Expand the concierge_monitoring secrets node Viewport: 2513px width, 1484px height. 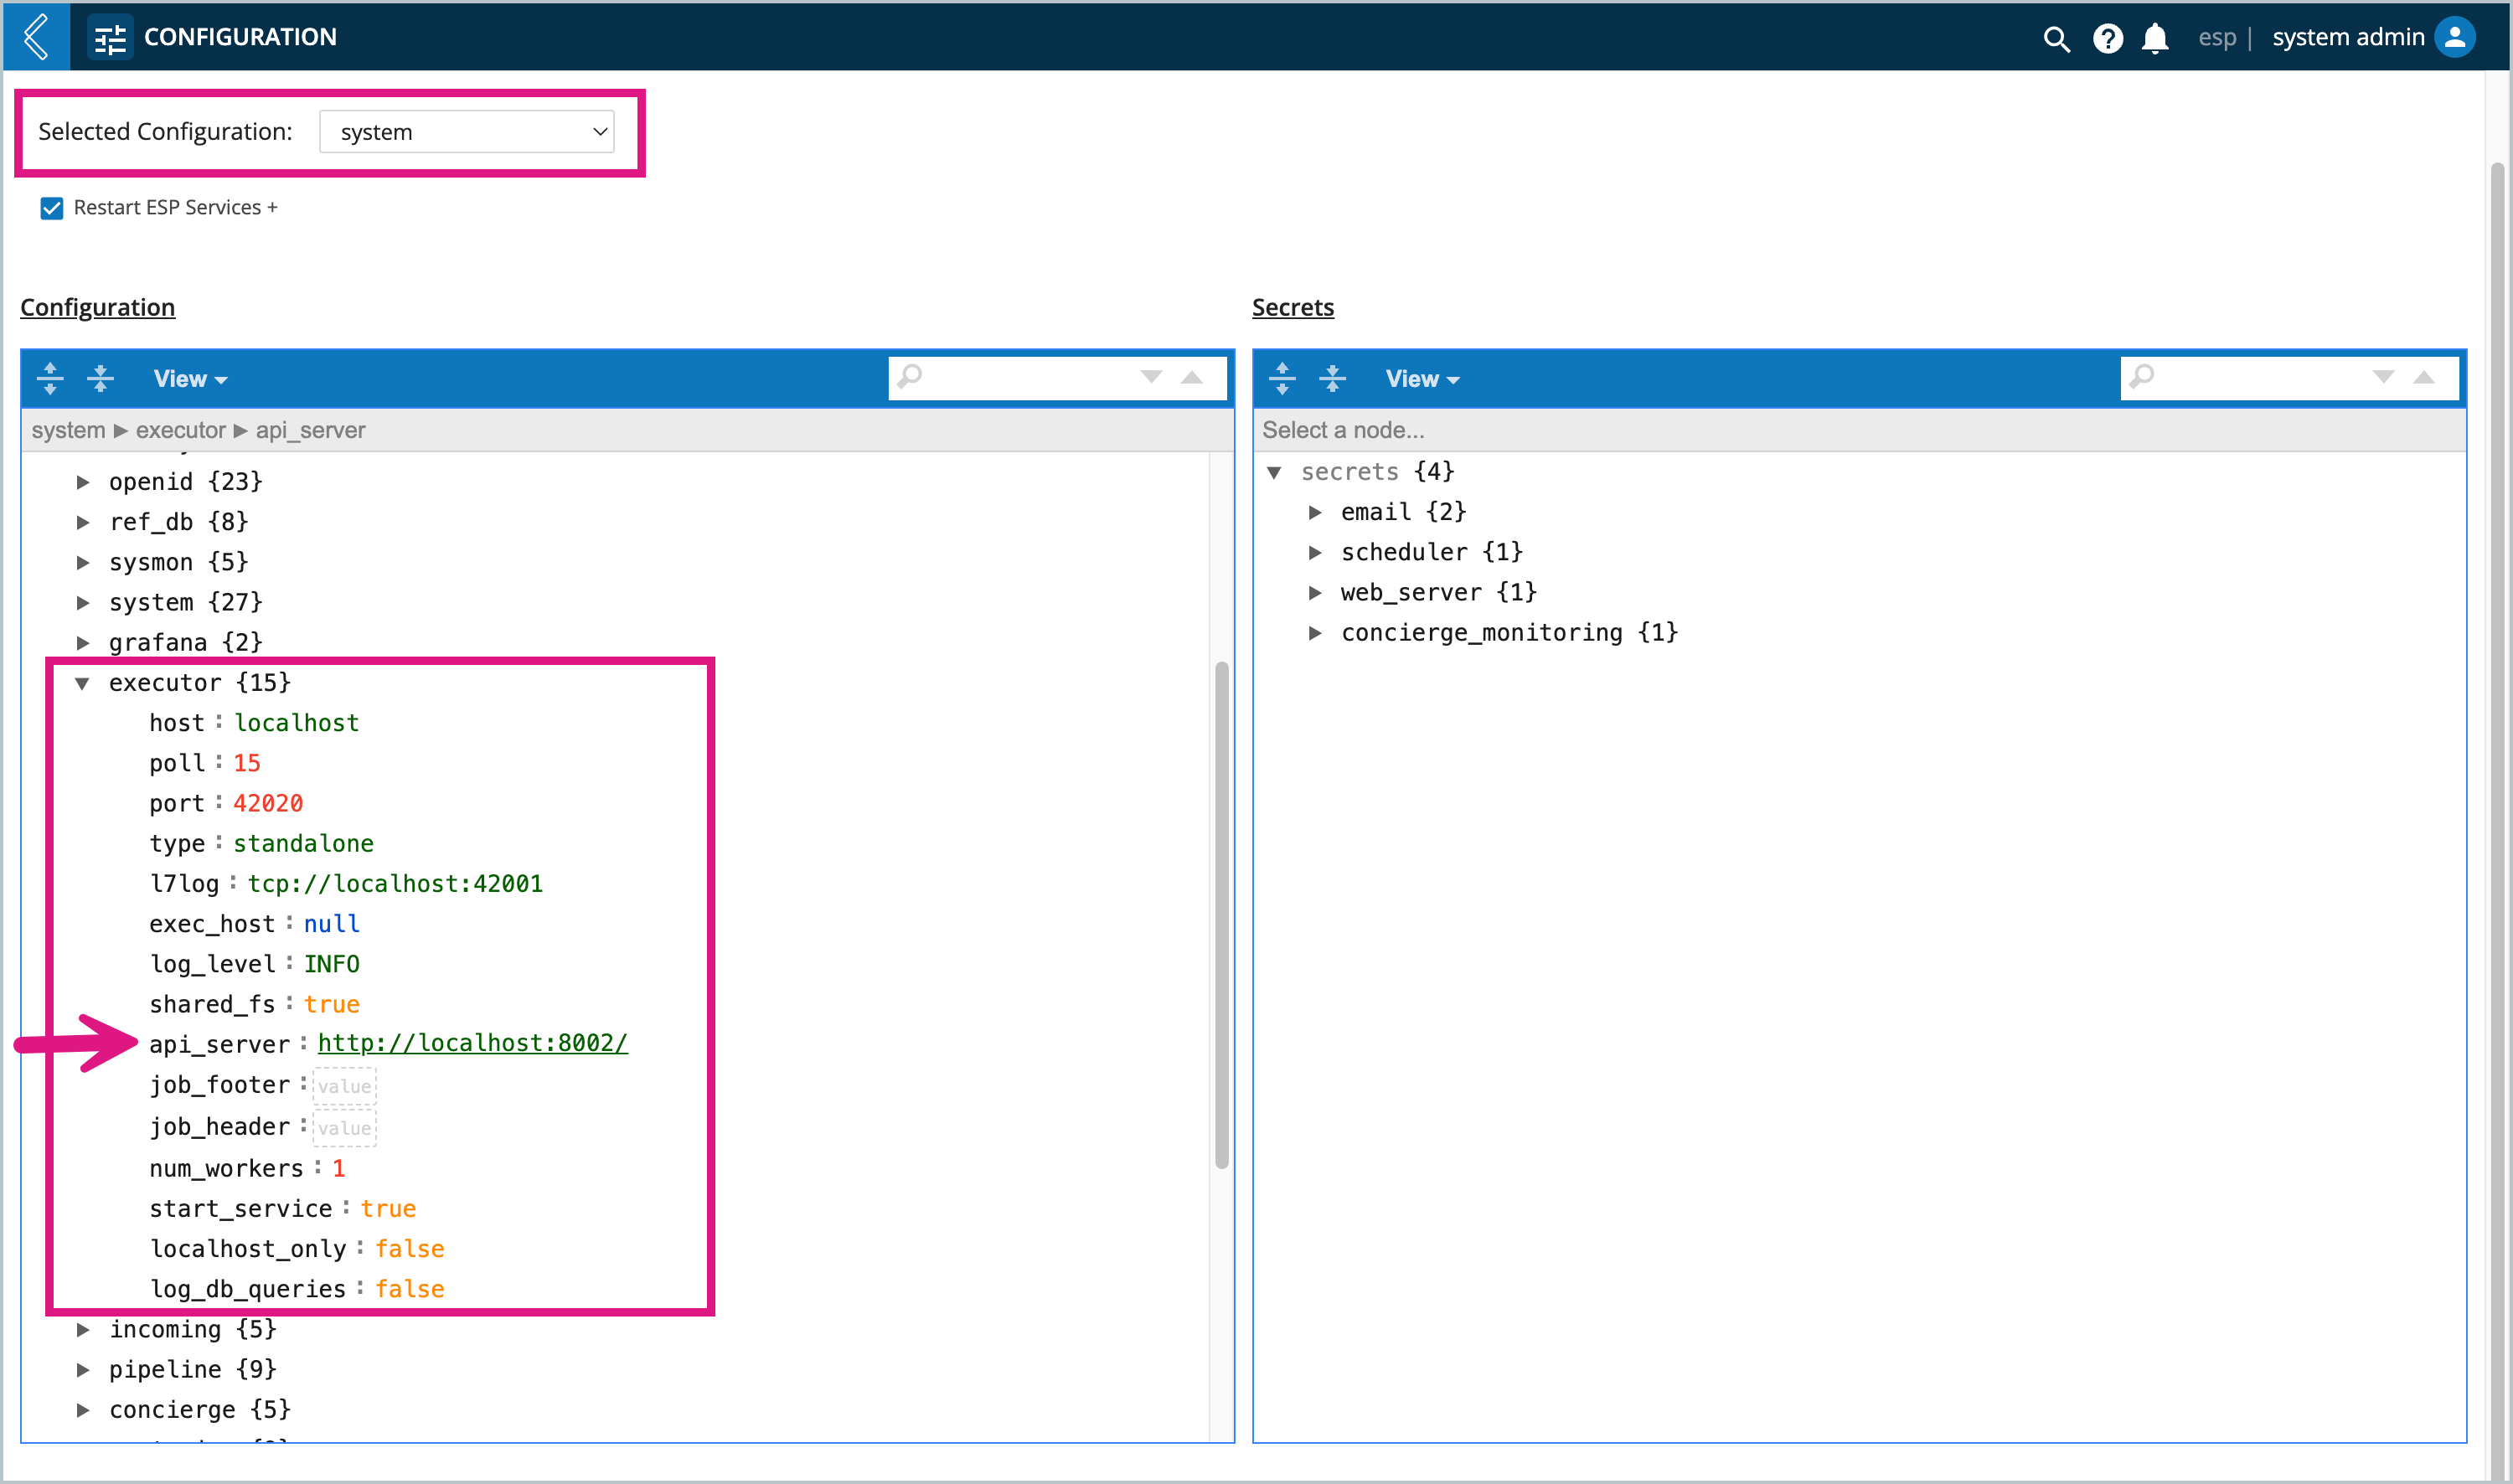pos(1315,633)
